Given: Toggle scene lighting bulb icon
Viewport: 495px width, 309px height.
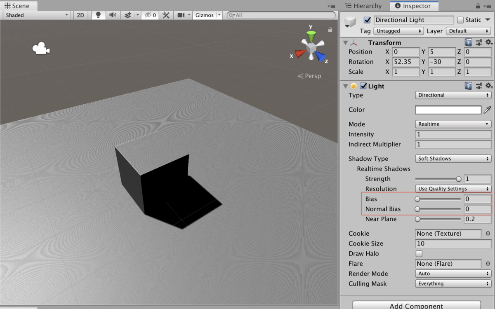Looking at the screenshot, I should (x=98, y=15).
